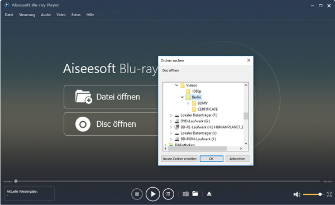Viewport: 335px width, 205px height.
Task: Click the 1080p folder icon
Action: click(188, 91)
